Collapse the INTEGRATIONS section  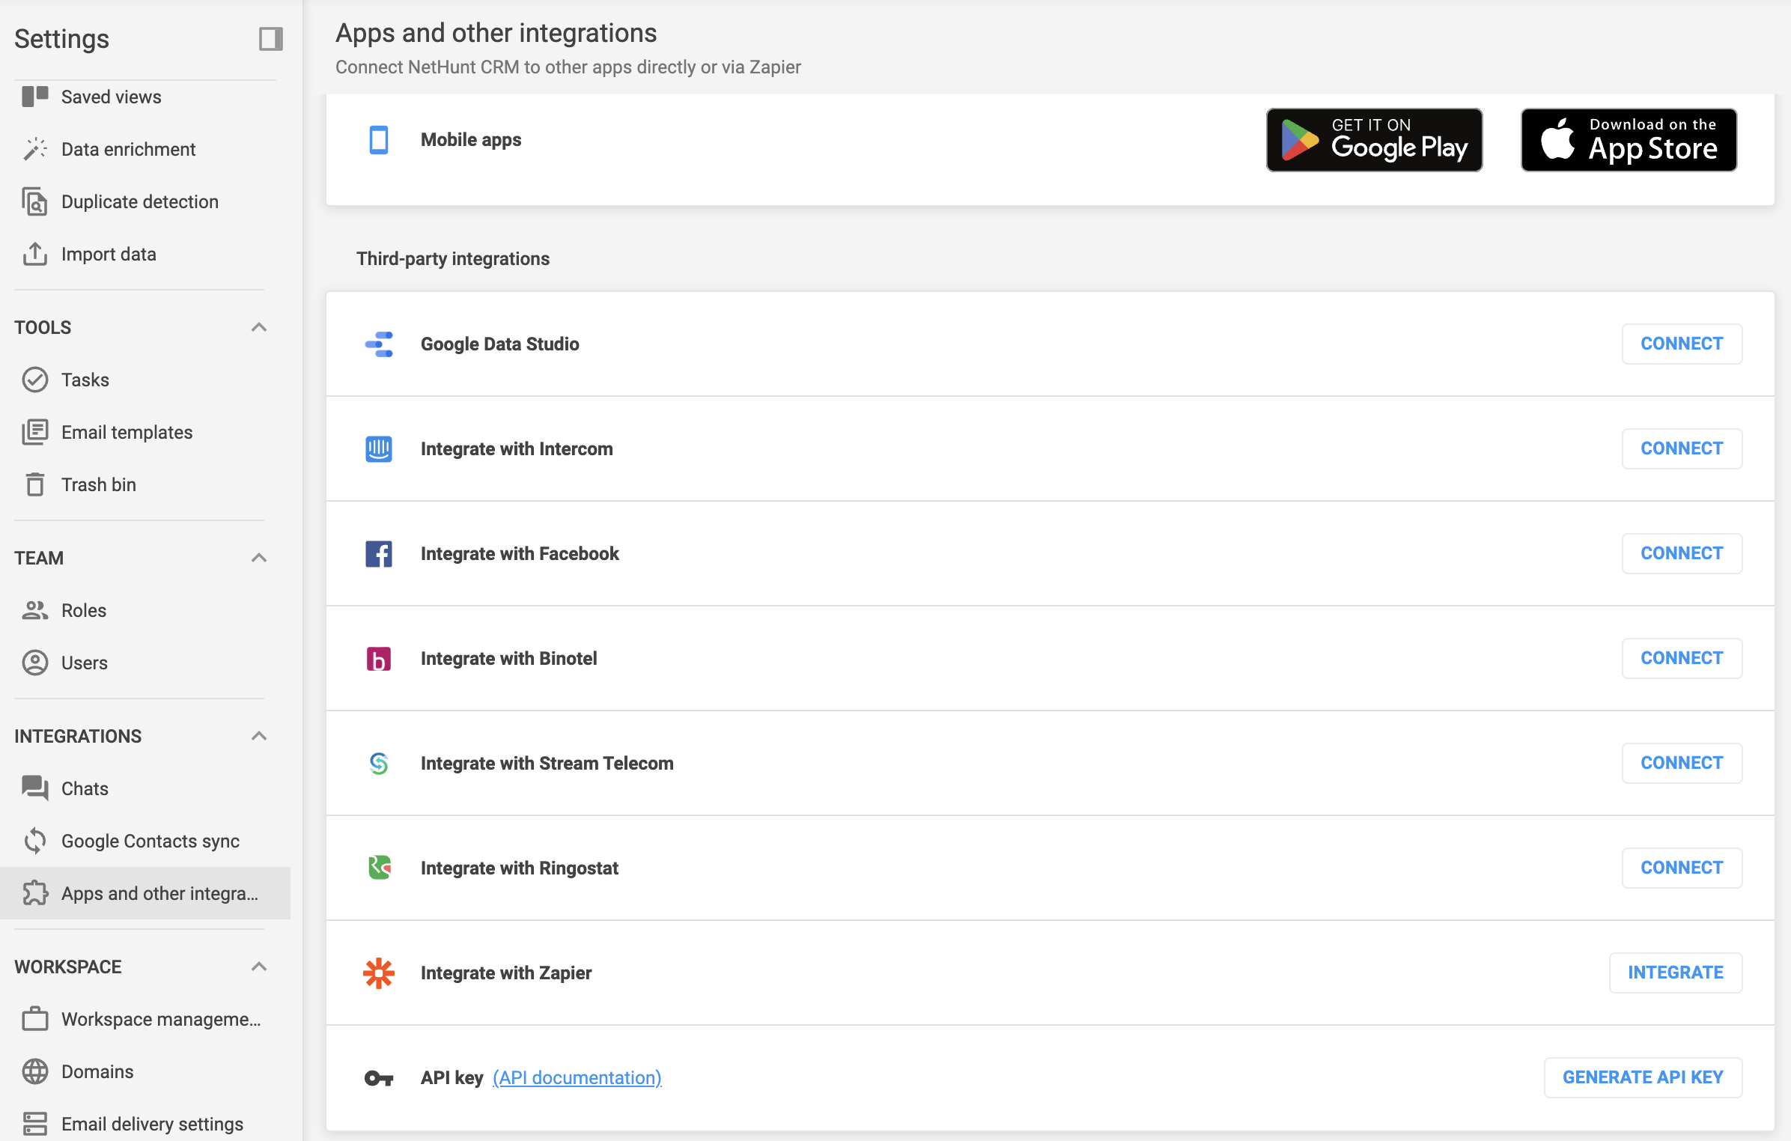pos(260,735)
